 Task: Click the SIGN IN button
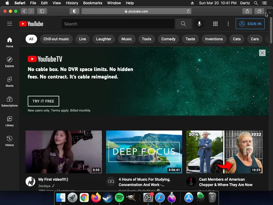click(250, 24)
